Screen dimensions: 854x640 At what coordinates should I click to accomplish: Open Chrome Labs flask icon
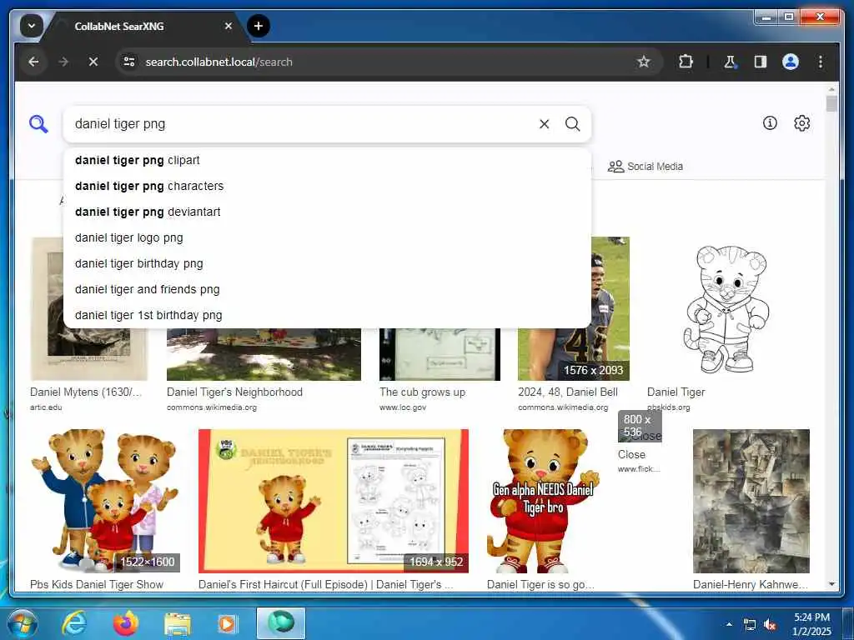[x=730, y=62]
